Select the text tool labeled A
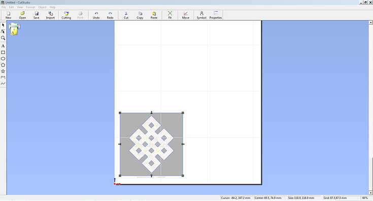Screen dimensions: 373x201 pos(3,46)
